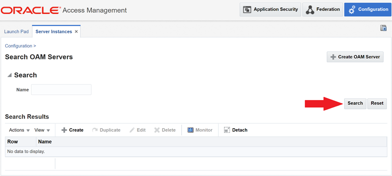Close the Server Instances tab
Image resolution: width=392 pixels, height=176 pixels.
pos(76,32)
